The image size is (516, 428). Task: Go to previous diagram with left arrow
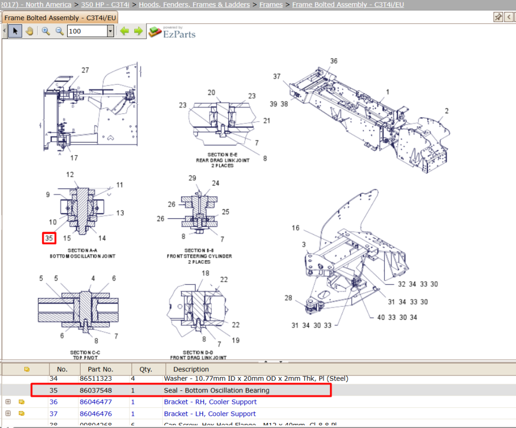[x=124, y=31]
